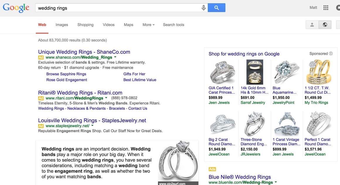This screenshot has width=340, height=185.
Task: Click Contact Us link under Ritani
Action: point(138,108)
